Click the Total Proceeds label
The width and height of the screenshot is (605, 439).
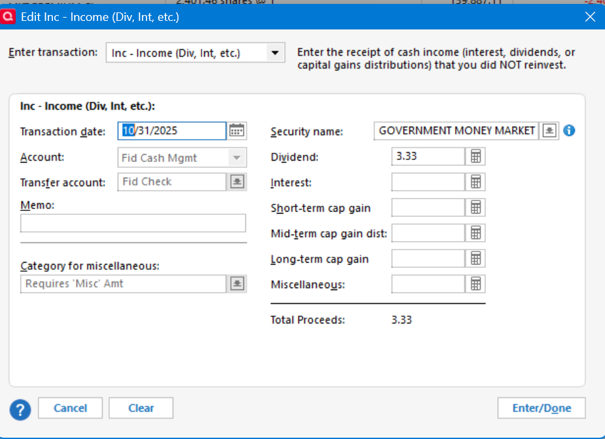tap(307, 320)
